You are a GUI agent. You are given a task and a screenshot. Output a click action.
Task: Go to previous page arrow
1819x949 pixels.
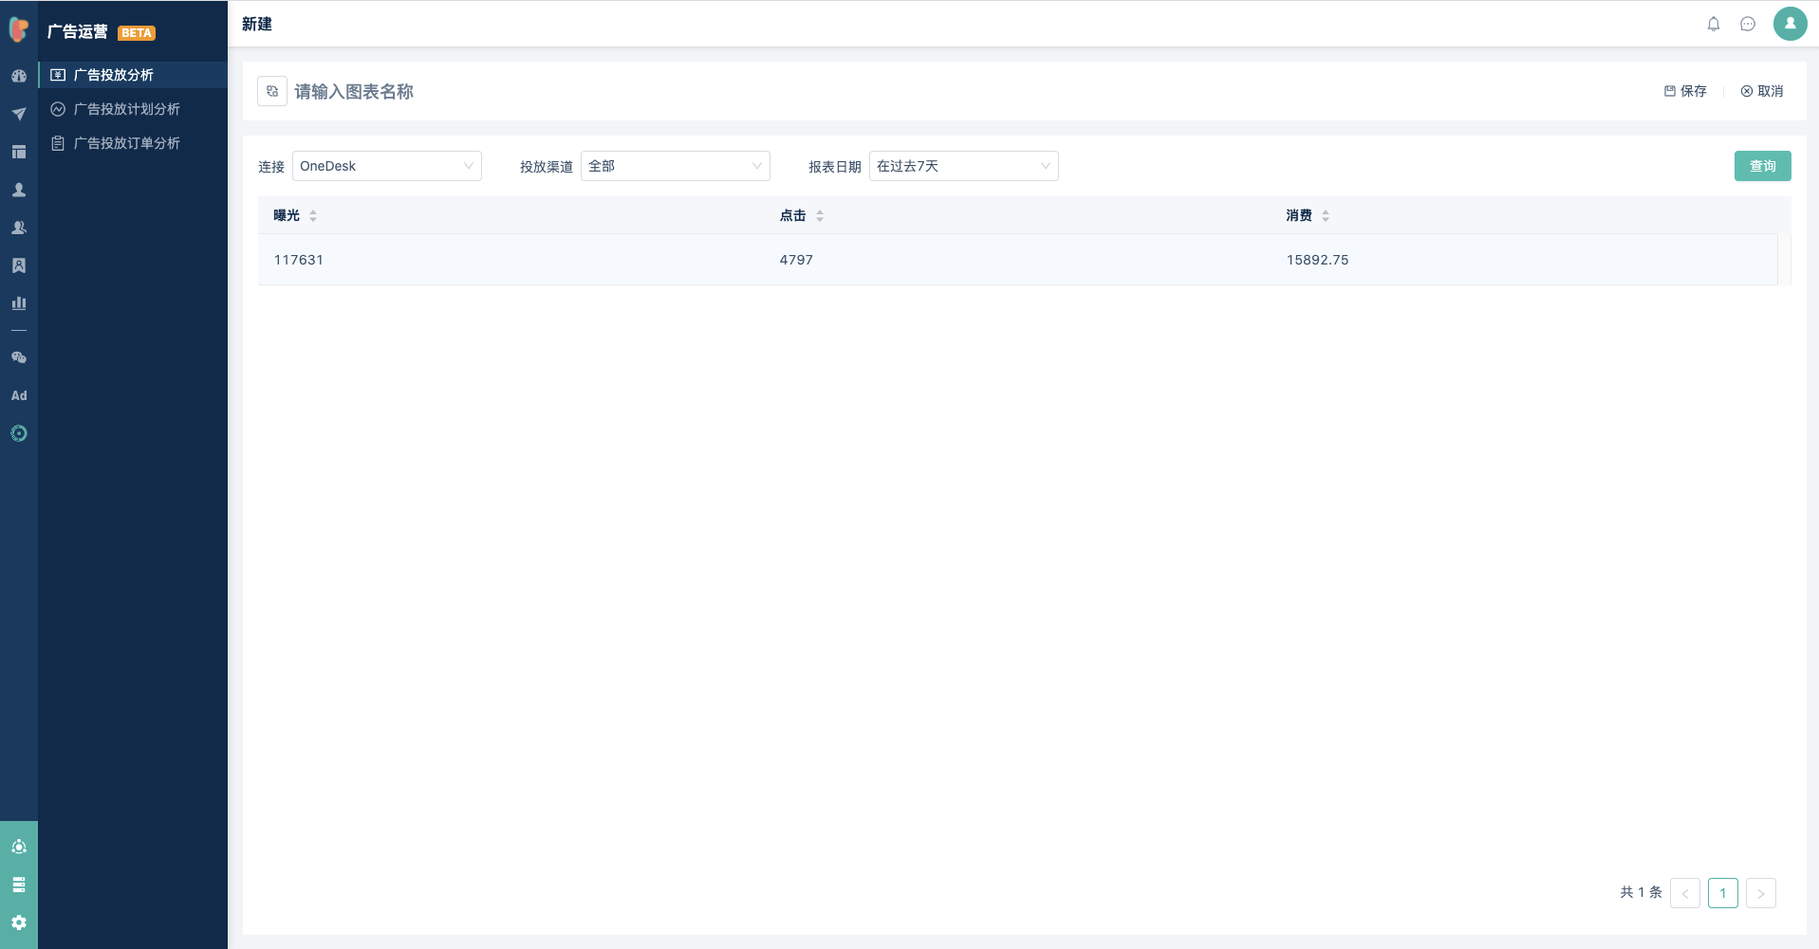(x=1685, y=893)
